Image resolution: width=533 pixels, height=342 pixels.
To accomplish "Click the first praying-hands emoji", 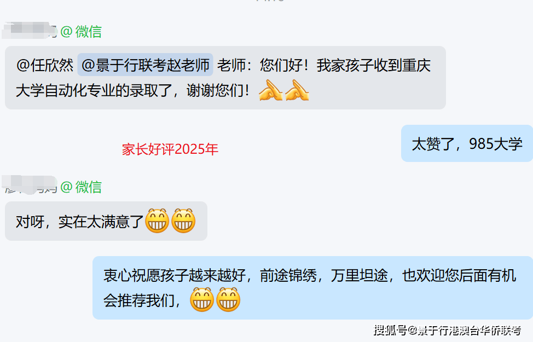I will [270, 90].
